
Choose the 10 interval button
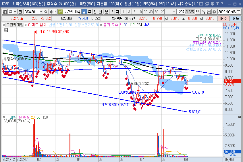pyautogui.click(x=140, y=12)
